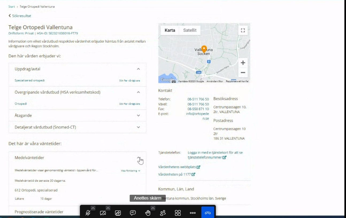The height and width of the screenshot is (218, 346).
Task: Go back to Sökresultat
Action: click(20, 16)
